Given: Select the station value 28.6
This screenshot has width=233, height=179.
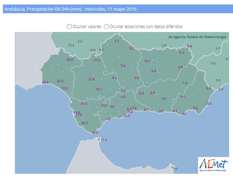Looking at the screenshot, I should [70, 60].
